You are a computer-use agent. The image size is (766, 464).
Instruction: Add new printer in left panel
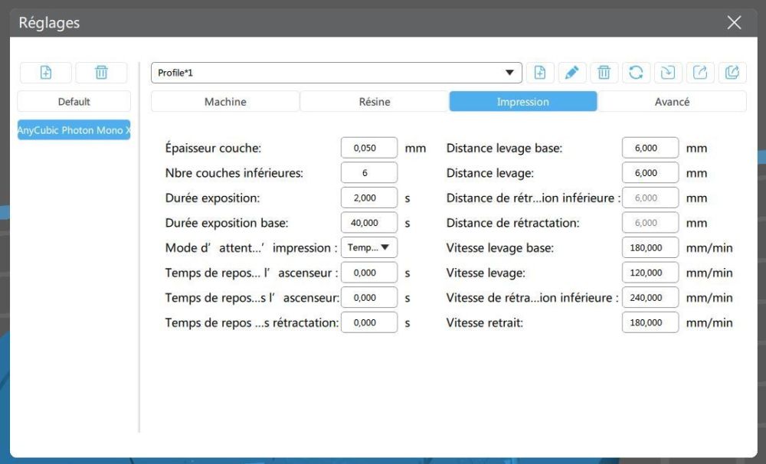[x=46, y=73]
